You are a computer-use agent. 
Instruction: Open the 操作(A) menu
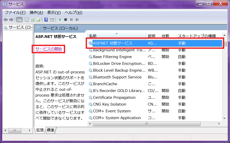[x=36, y=13]
